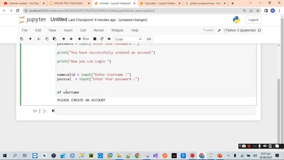Open the command palette keyboard icon
This screenshot has height=160, width=284.
[x=149, y=39]
